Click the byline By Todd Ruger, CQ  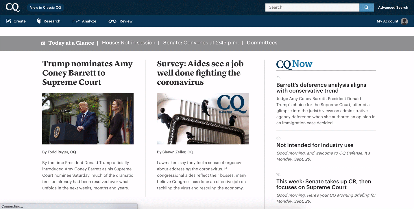click(x=59, y=152)
